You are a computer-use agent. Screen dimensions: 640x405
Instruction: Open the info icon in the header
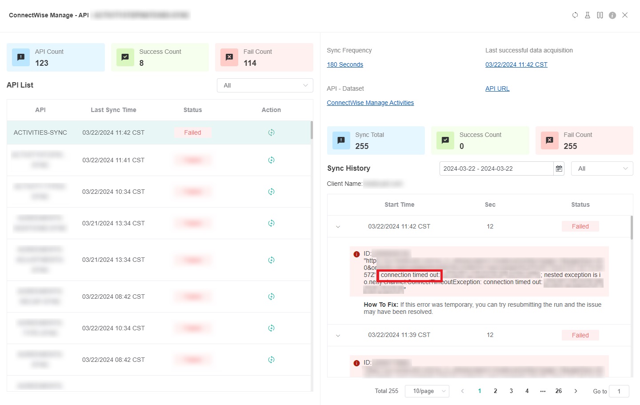coord(612,15)
